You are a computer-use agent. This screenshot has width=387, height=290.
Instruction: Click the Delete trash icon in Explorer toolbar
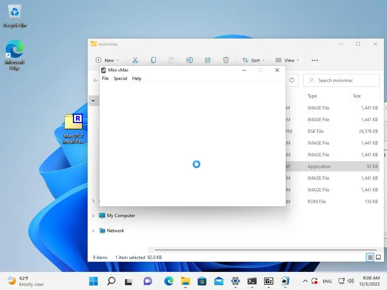click(226, 60)
